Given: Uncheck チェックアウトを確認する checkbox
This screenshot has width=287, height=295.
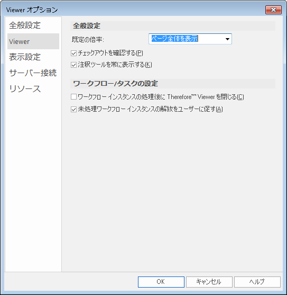Looking at the screenshot, I should (x=73, y=53).
